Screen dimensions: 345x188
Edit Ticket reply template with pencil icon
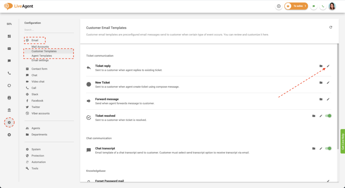[x=328, y=66]
